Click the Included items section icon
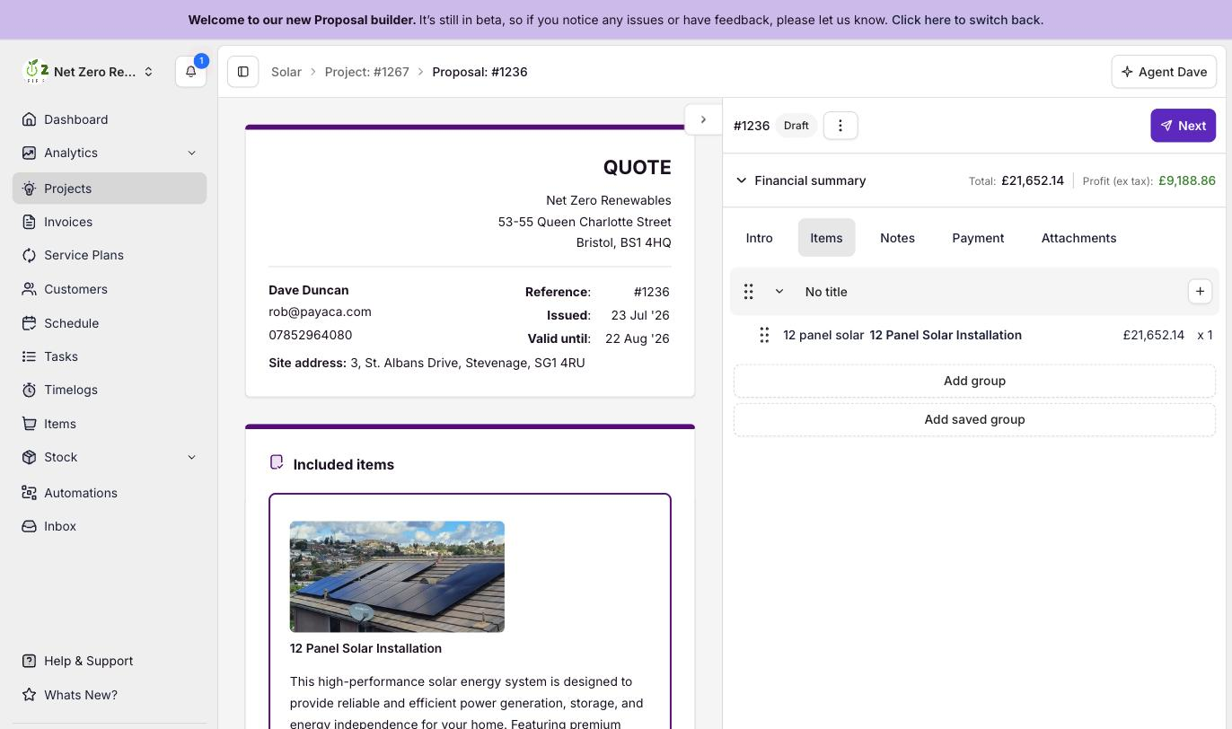 [277, 462]
